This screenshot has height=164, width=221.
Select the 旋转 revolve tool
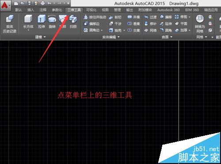[52, 21]
